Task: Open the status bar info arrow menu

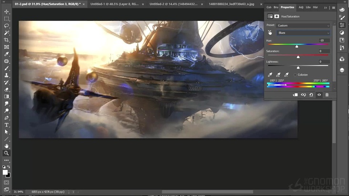Action: [x=73, y=192]
